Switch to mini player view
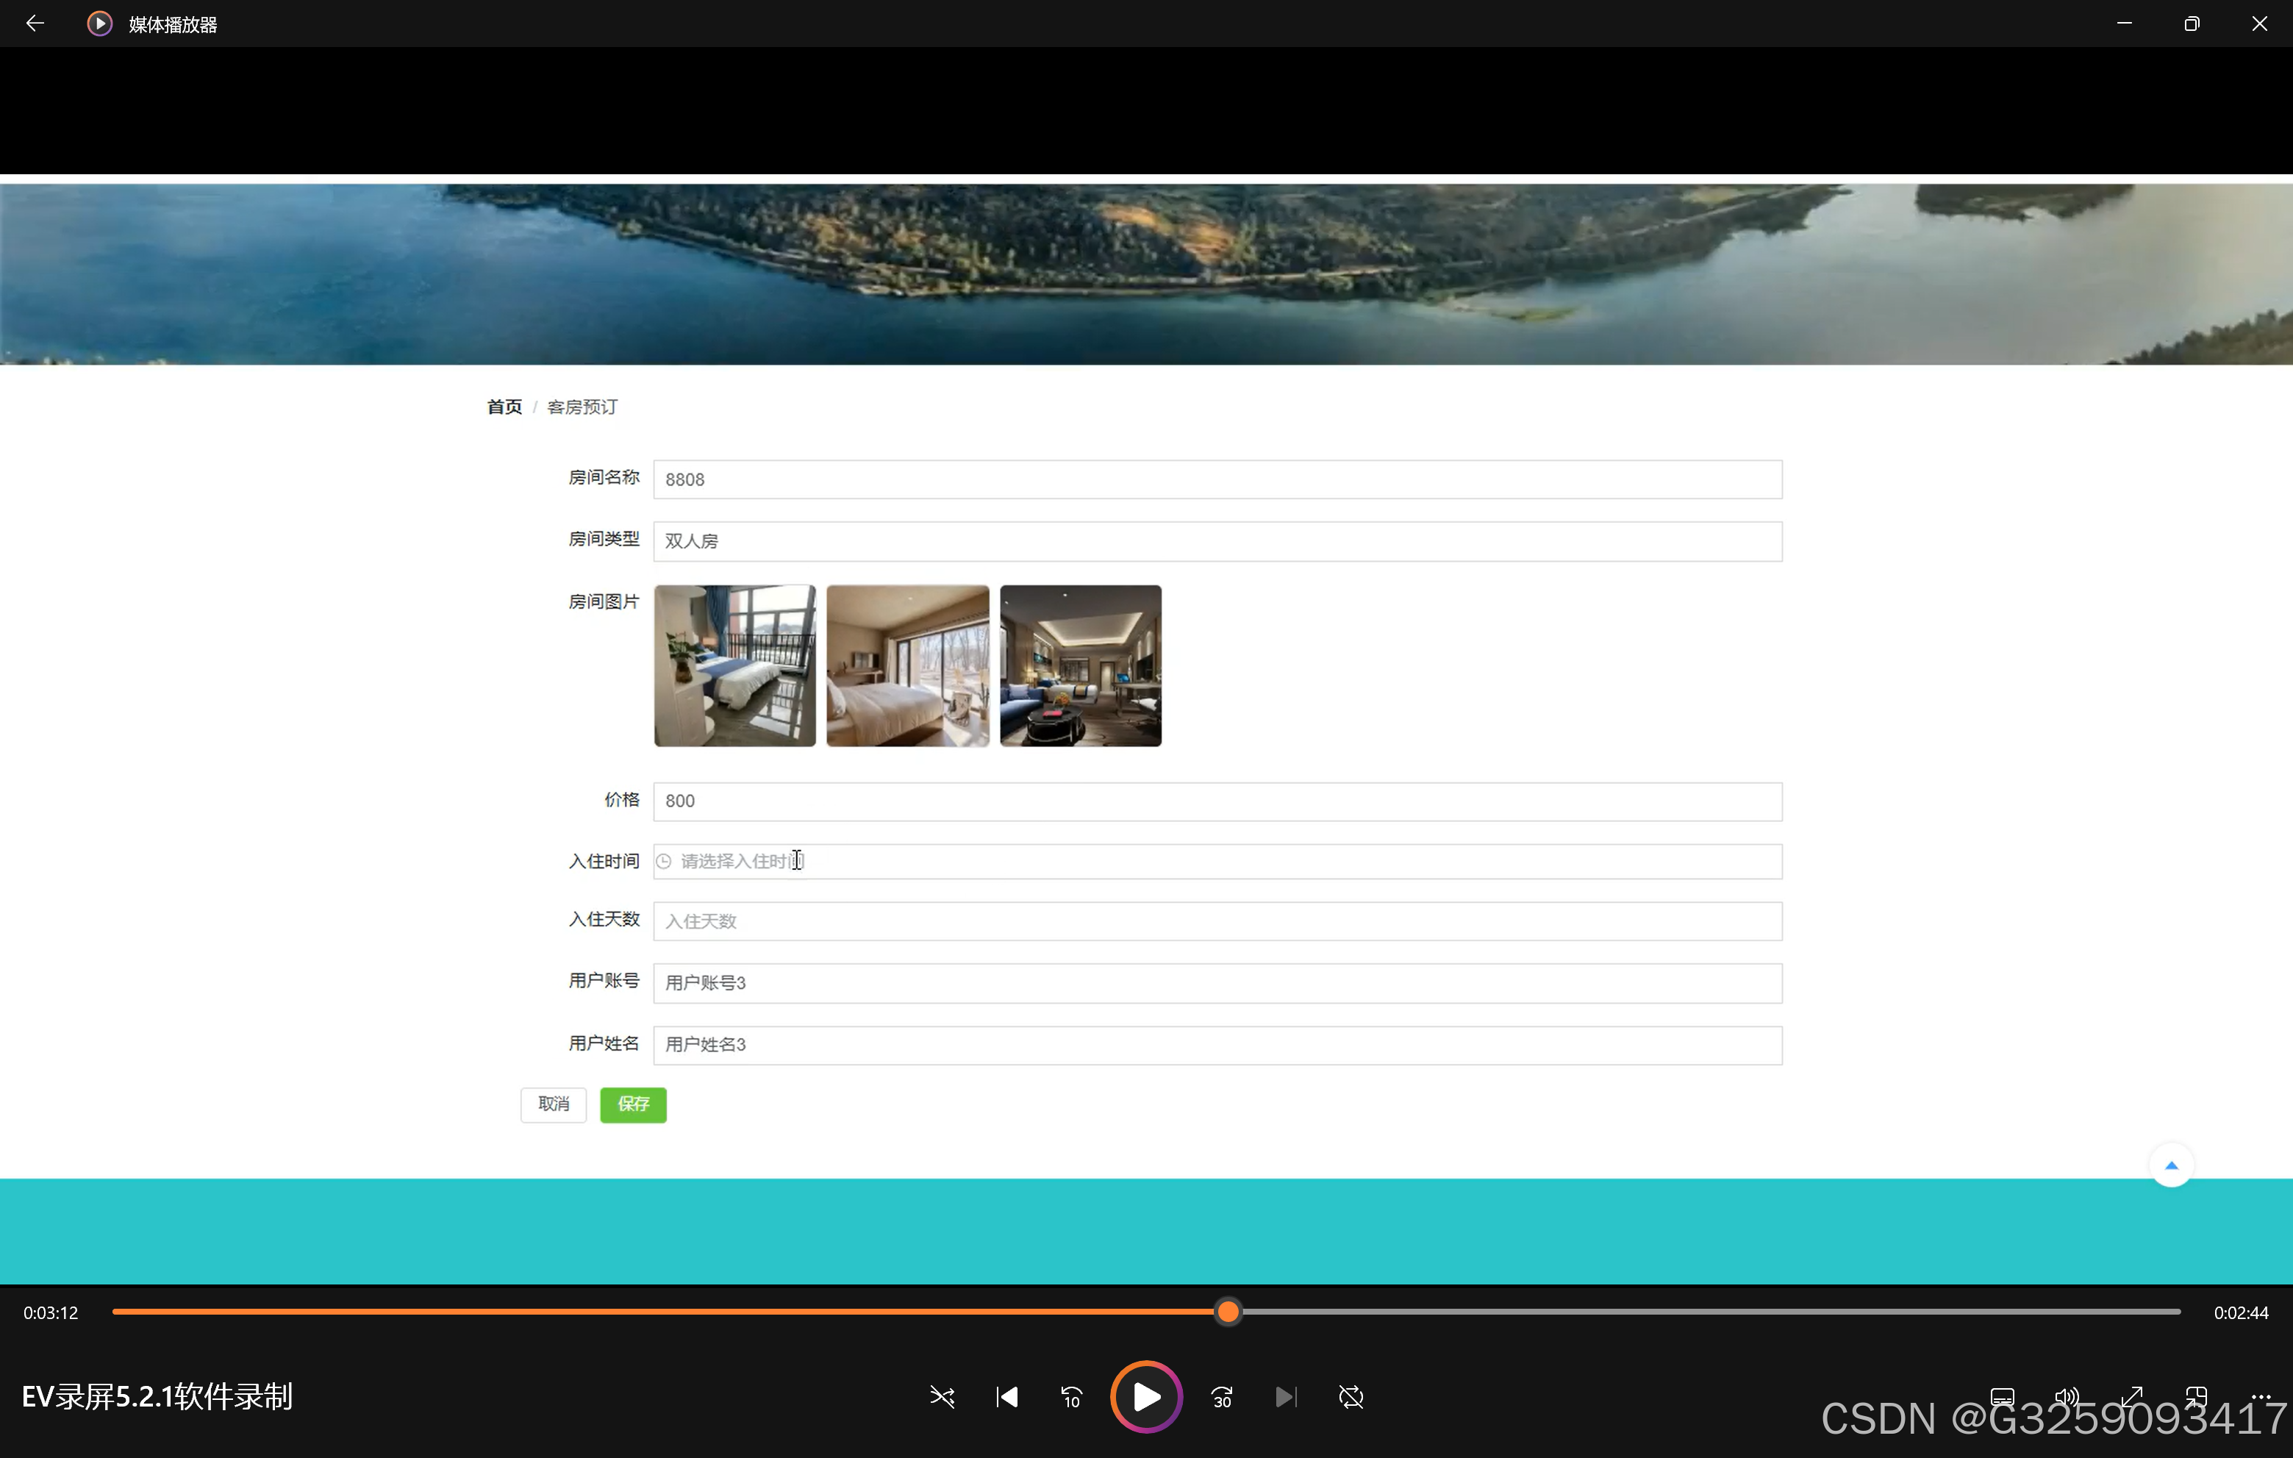The image size is (2293, 1458). tap(2196, 1396)
